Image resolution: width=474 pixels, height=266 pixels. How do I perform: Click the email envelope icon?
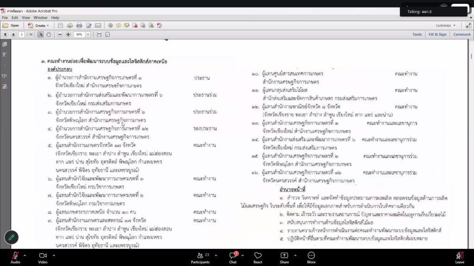tap(98, 26)
